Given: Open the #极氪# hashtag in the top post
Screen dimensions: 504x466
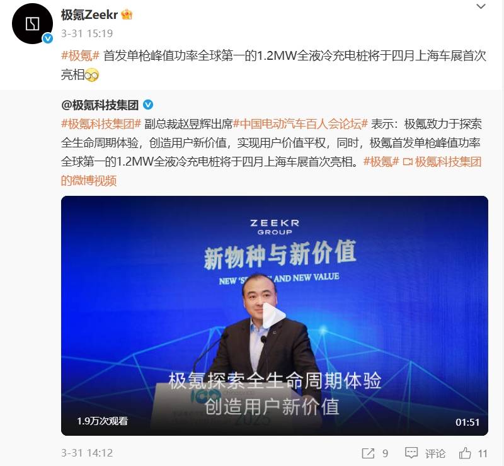Looking at the screenshot, I should 81,55.
